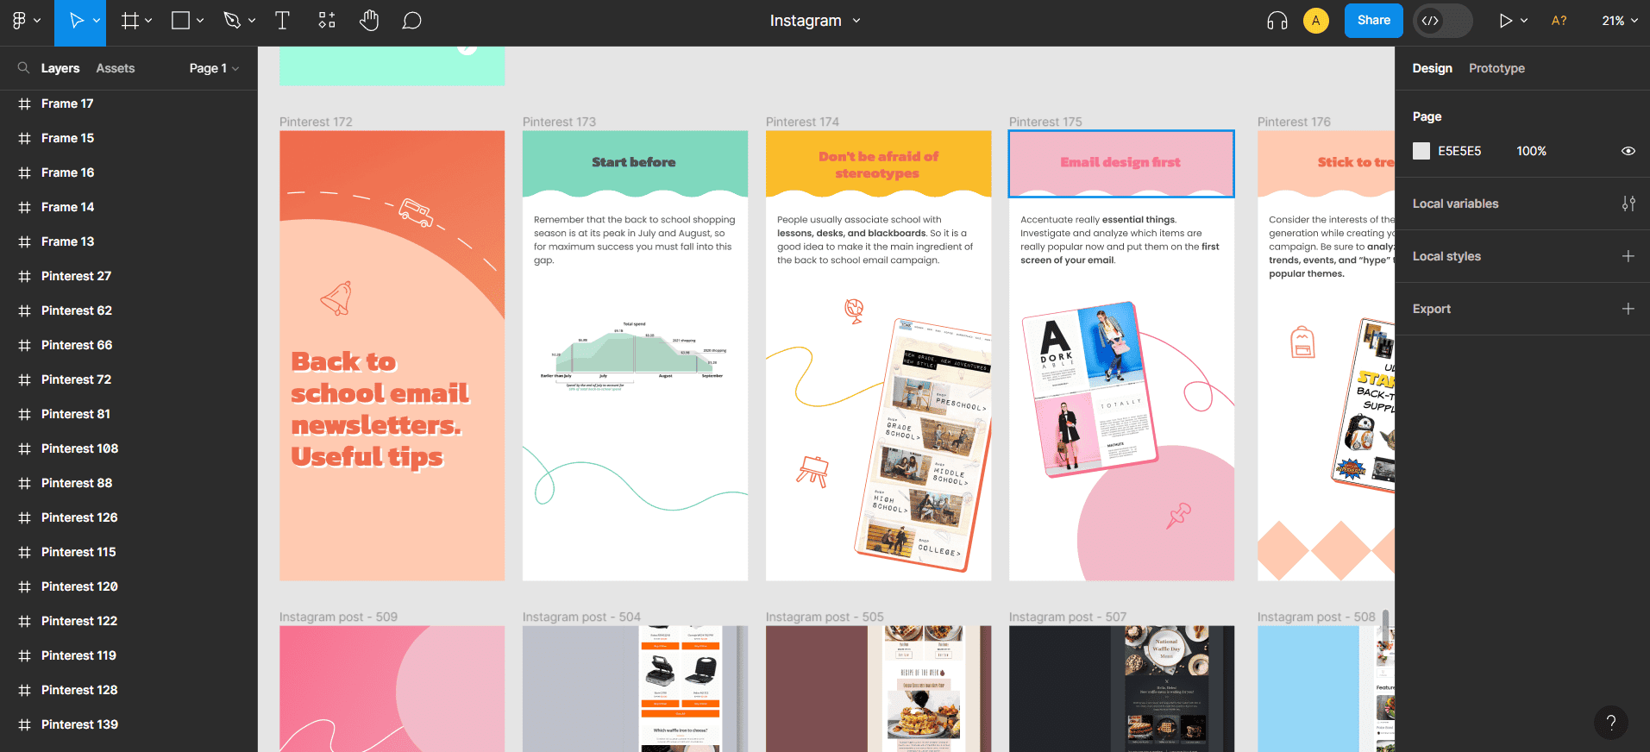This screenshot has width=1650, height=752.
Task: Switch to the Design tab
Action: [x=1433, y=68]
